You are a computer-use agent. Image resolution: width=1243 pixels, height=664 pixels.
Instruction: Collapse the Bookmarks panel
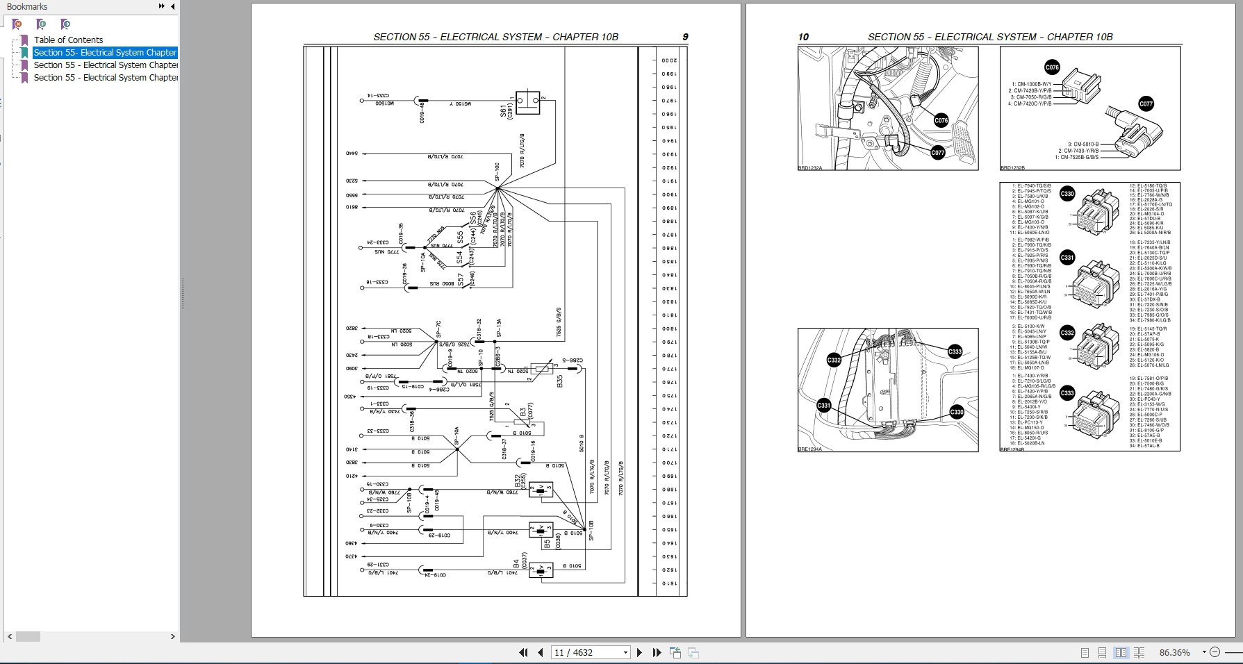[172, 7]
